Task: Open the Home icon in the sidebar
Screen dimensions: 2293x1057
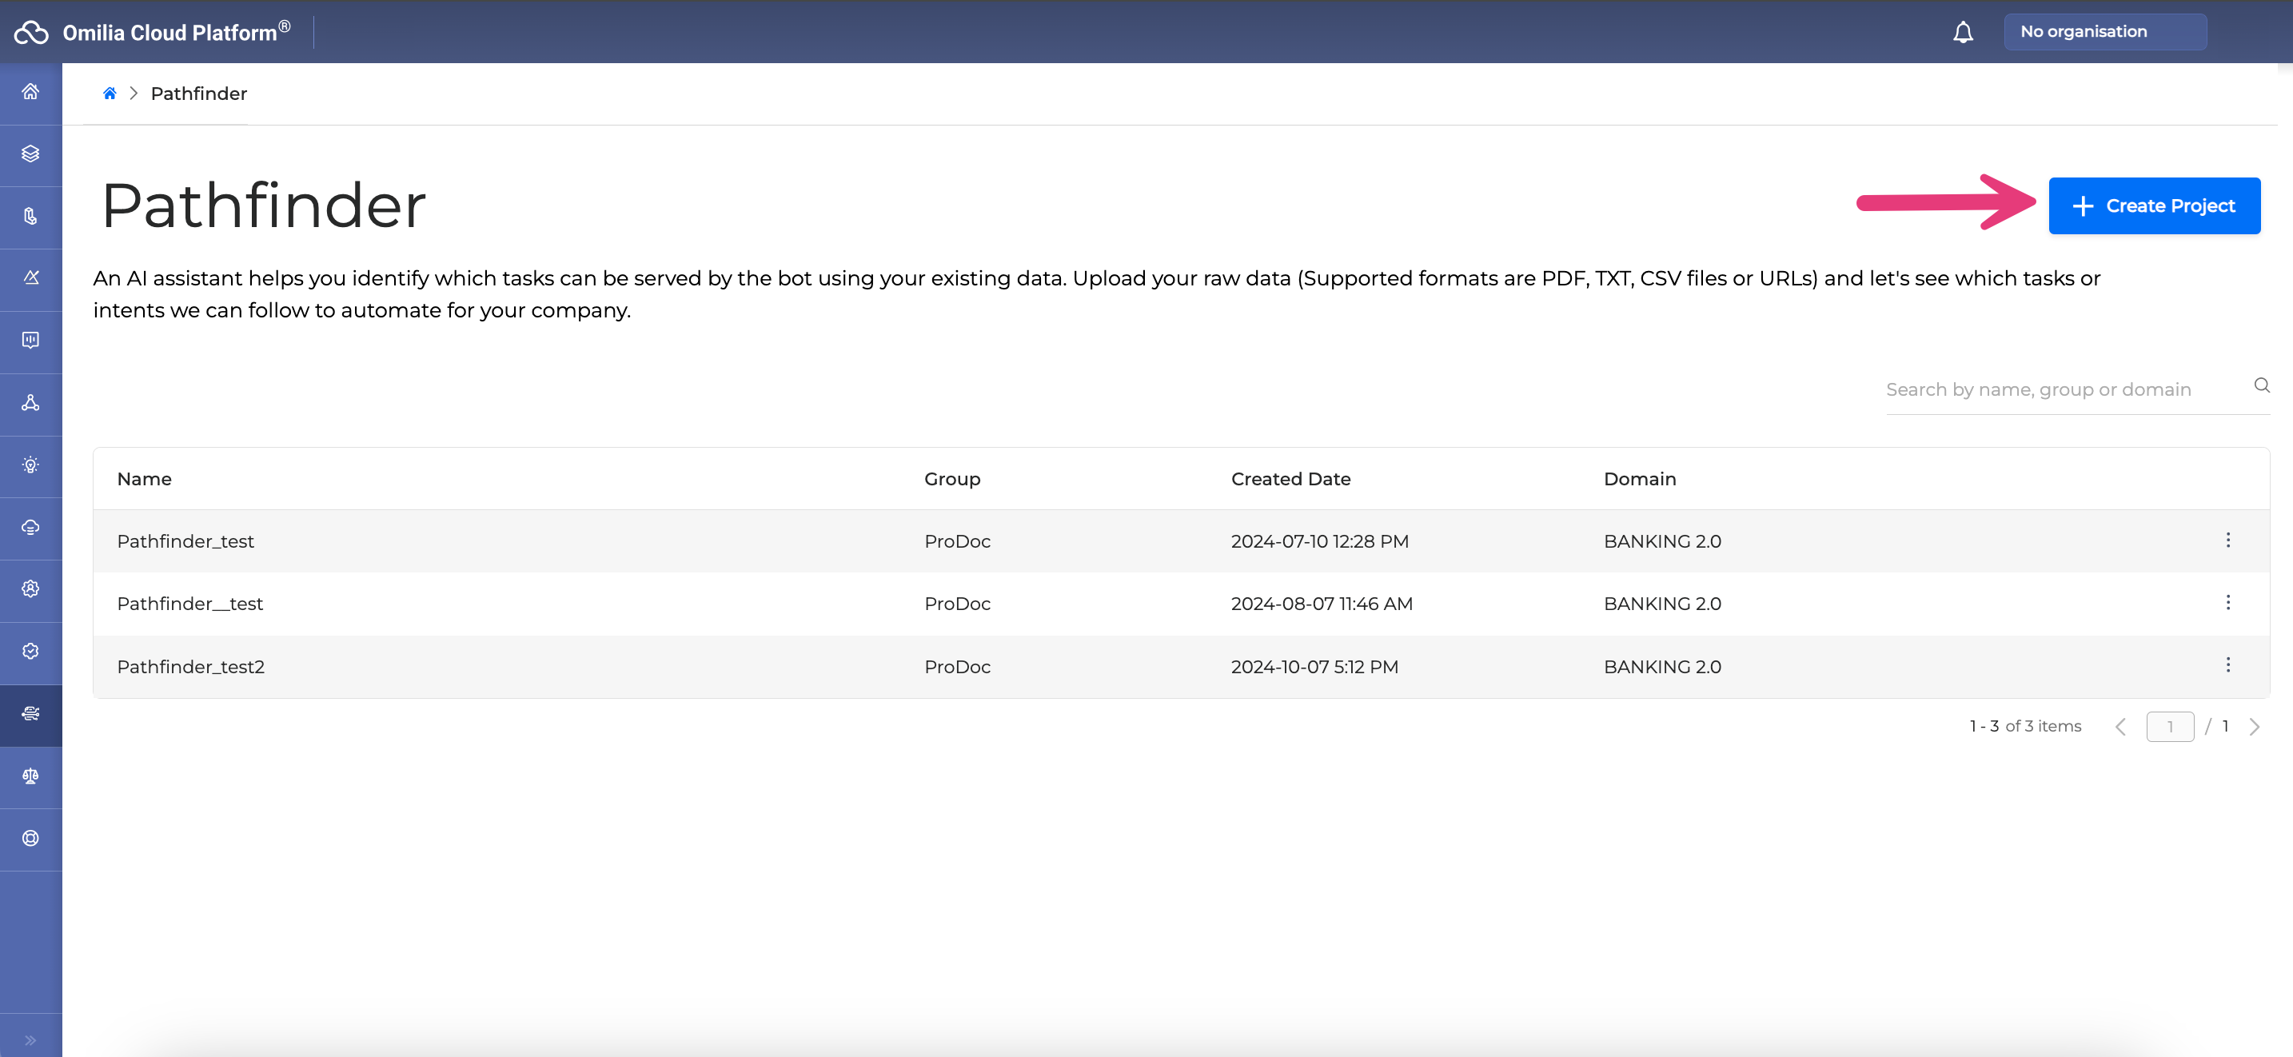Action: [x=30, y=92]
